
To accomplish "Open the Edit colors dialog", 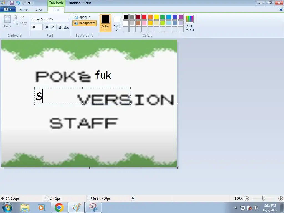I will 189,23.
